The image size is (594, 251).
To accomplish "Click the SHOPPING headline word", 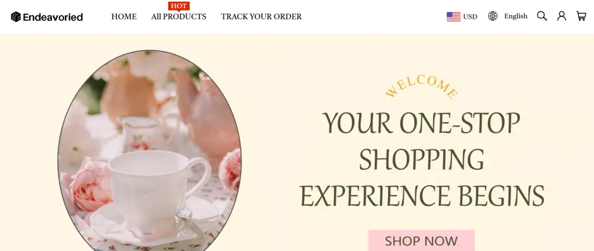I will [421, 159].
